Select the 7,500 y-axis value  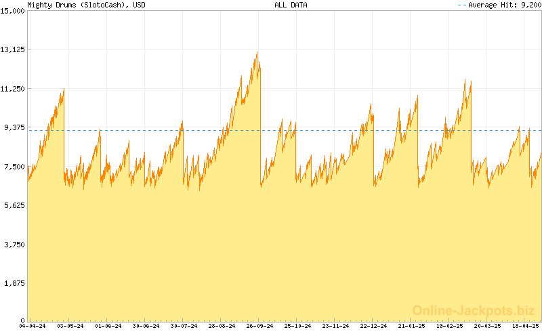pos(15,167)
